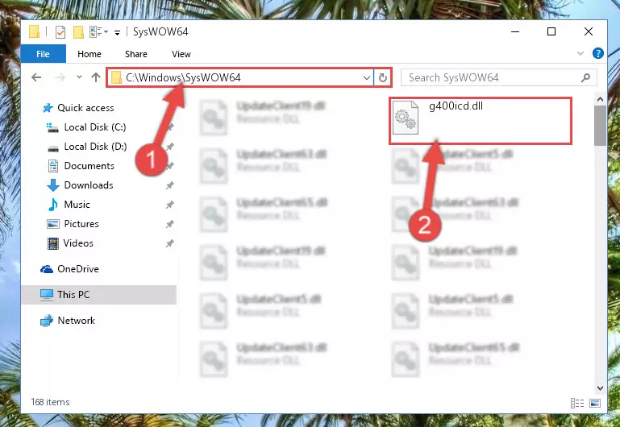Click the folder icon in the title bar
Viewport: 620px width, 427px height.
tap(35, 32)
